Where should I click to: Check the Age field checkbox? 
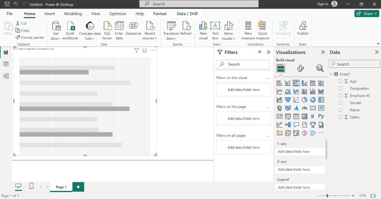coord(340,82)
